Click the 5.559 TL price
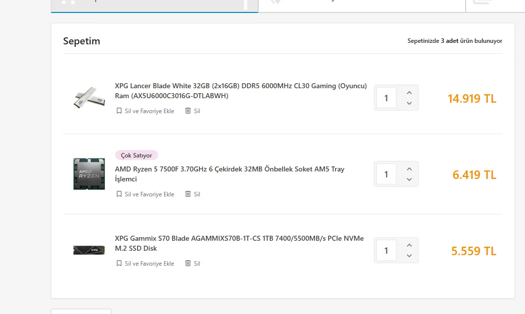 (474, 251)
